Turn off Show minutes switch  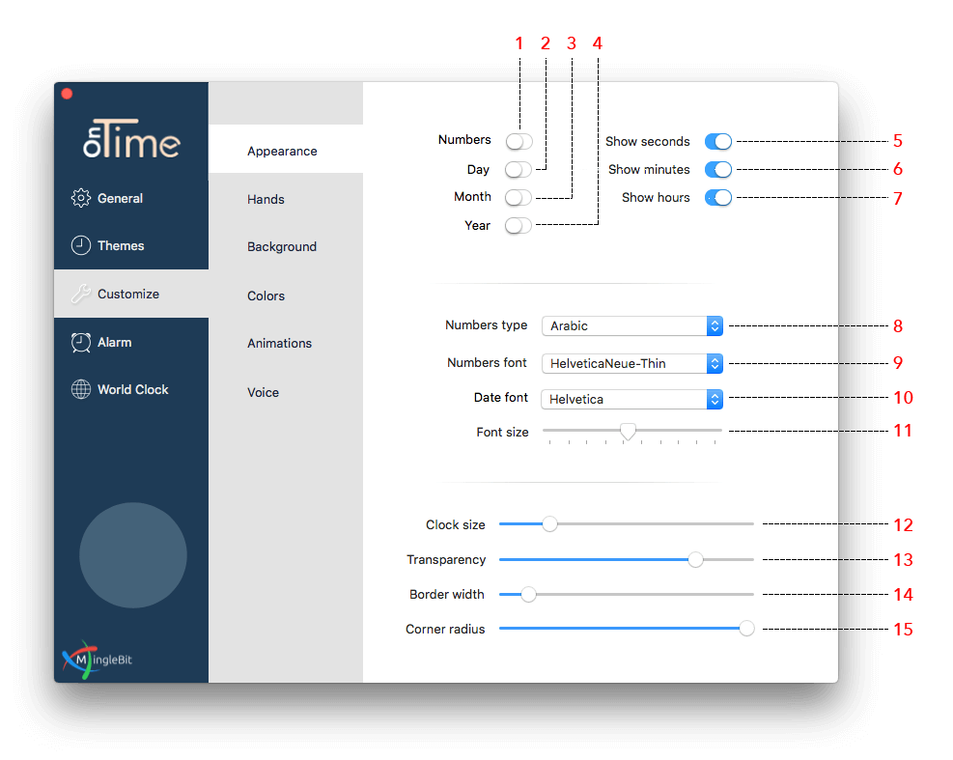point(718,170)
